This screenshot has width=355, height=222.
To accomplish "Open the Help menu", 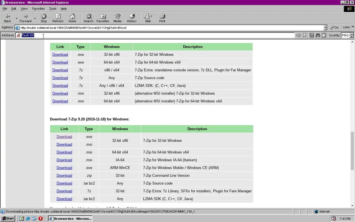I will pos(64,9).
